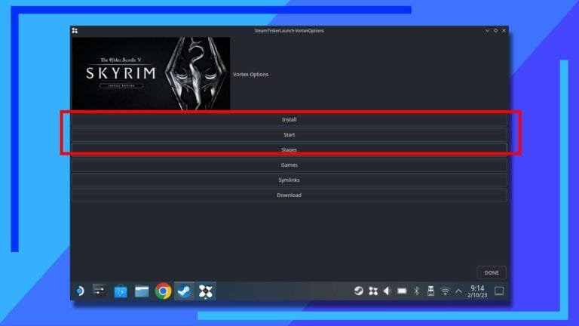
Task: Click the show desktop button
Action: (x=499, y=291)
